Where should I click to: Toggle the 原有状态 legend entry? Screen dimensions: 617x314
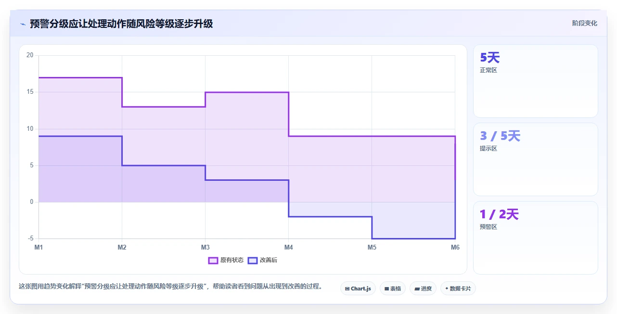point(226,260)
